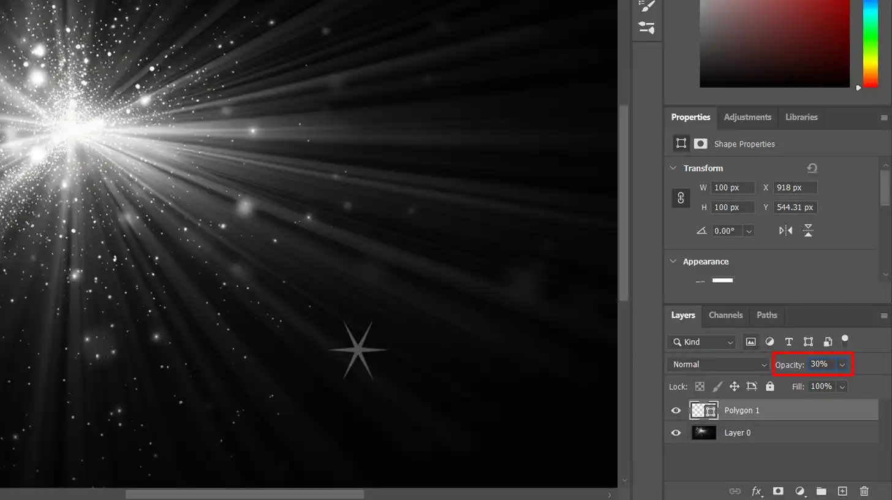The height and width of the screenshot is (500, 892).
Task: Create new fill or adjustment layer
Action: [800, 491]
